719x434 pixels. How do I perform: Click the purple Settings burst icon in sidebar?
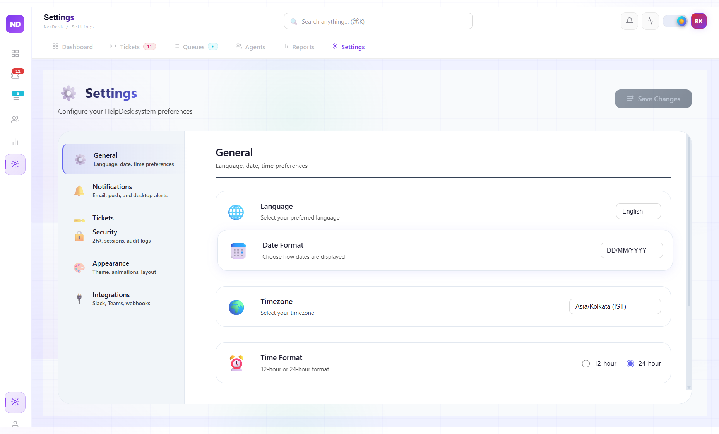click(x=15, y=164)
